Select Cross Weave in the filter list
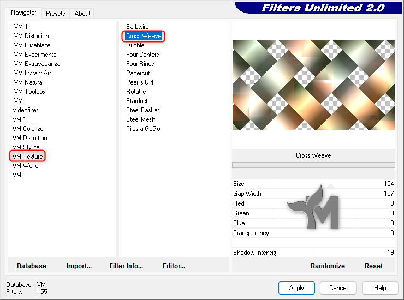This screenshot has width=404, height=300. pos(144,36)
